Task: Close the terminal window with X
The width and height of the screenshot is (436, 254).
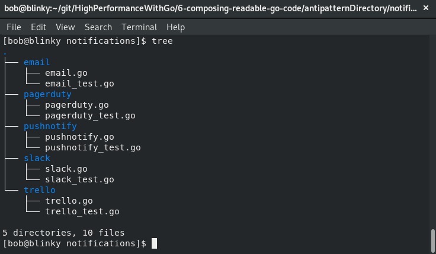Action: click(x=426, y=8)
